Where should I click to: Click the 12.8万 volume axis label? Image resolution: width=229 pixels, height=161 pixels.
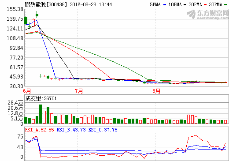15,113
